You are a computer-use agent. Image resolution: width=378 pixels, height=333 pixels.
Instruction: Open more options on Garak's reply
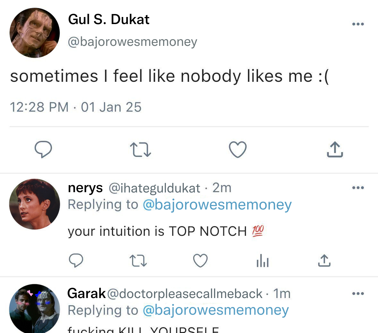point(358,294)
